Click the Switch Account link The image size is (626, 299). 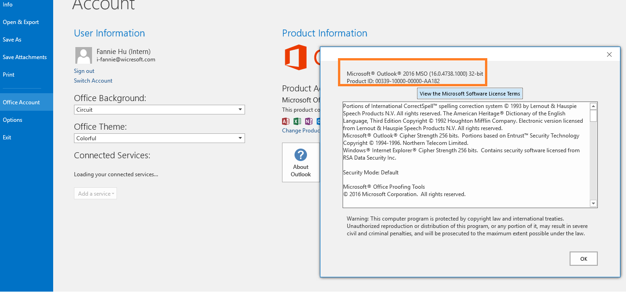click(x=93, y=81)
